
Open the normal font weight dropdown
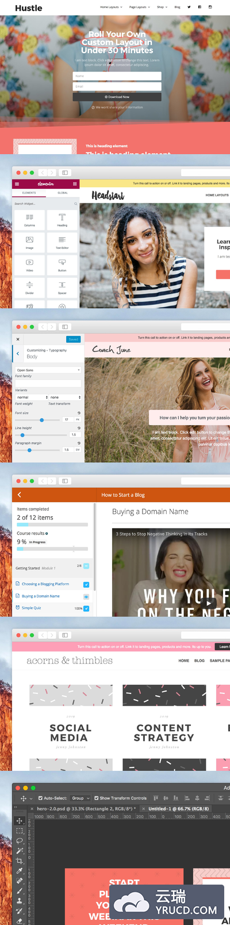pyautogui.click(x=32, y=397)
